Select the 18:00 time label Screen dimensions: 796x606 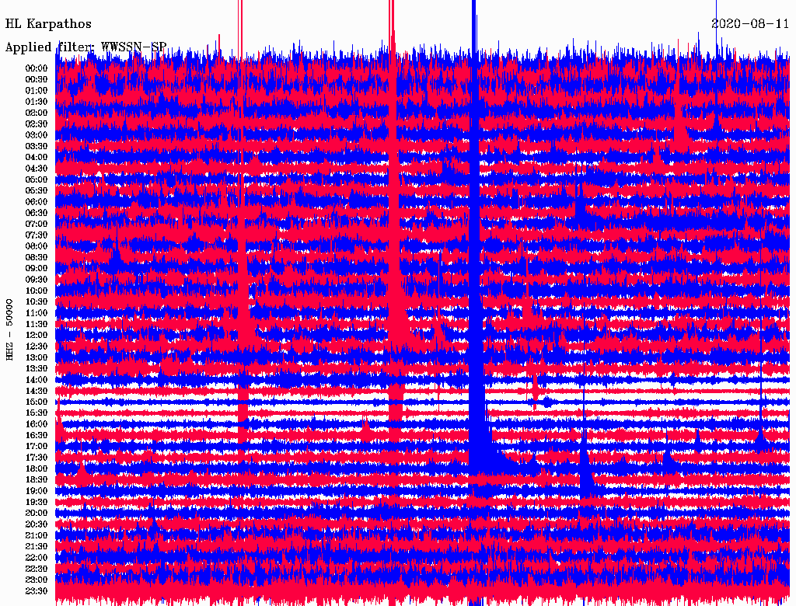pos(37,469)
